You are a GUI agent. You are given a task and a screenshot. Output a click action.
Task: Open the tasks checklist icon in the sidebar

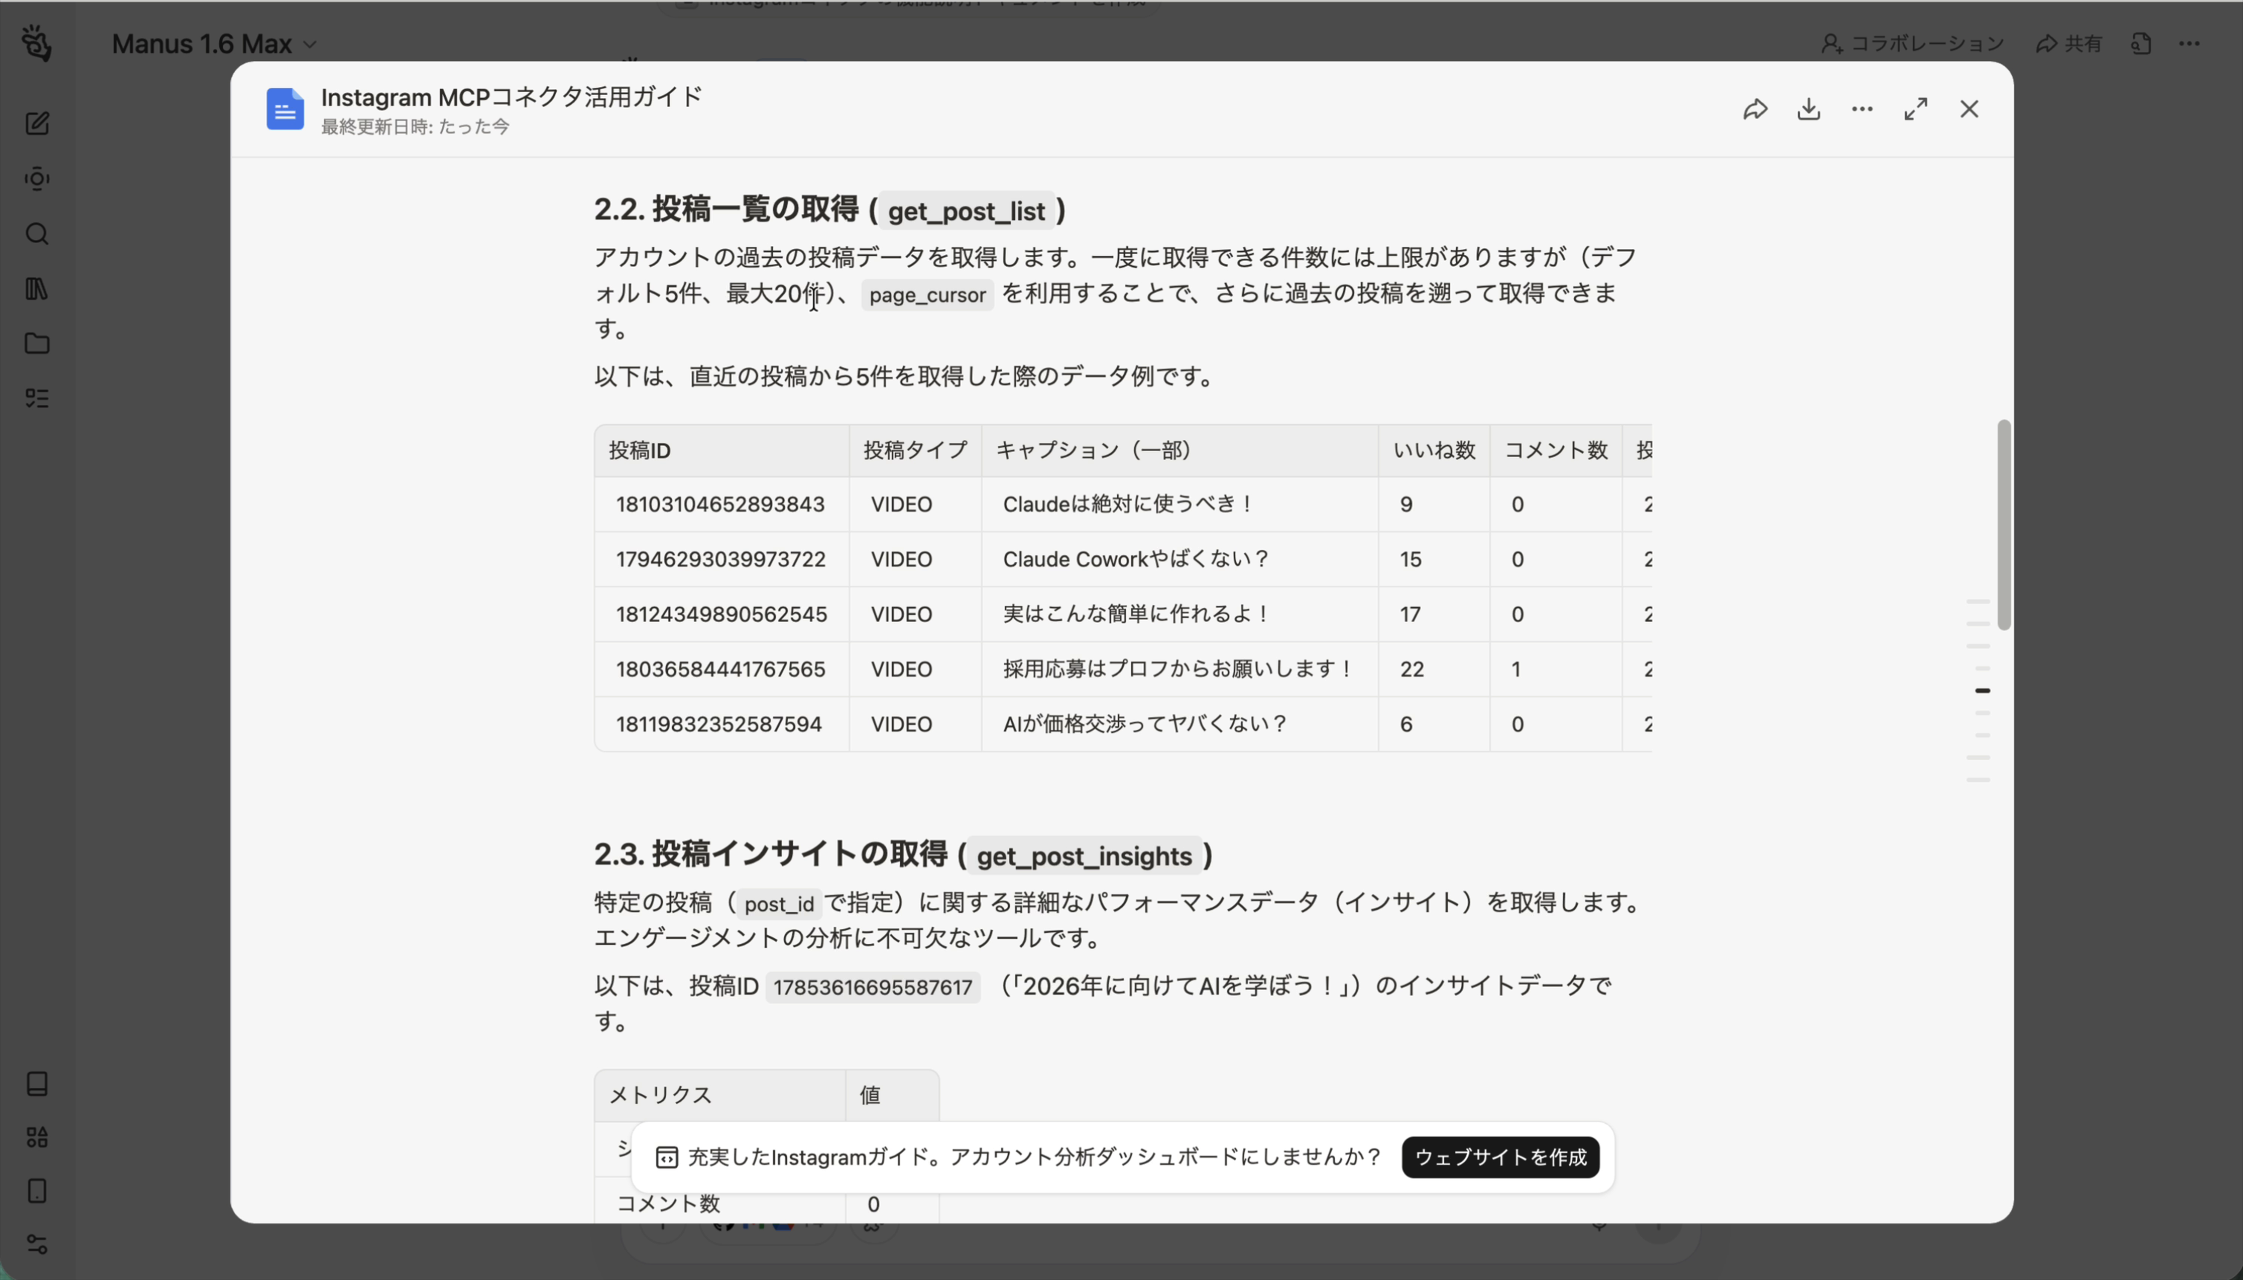coord(36,398)
